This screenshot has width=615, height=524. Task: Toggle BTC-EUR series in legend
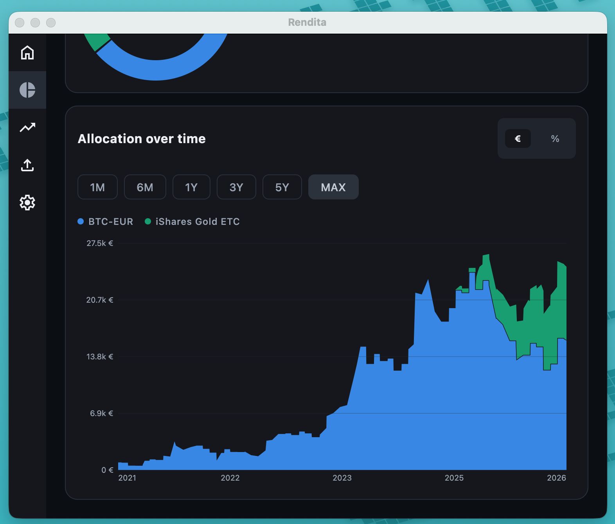pos(106,221)
